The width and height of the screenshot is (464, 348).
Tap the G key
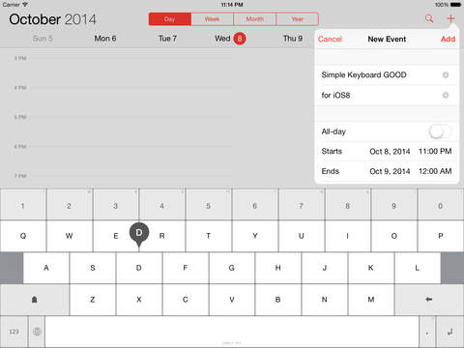point(232,268)
